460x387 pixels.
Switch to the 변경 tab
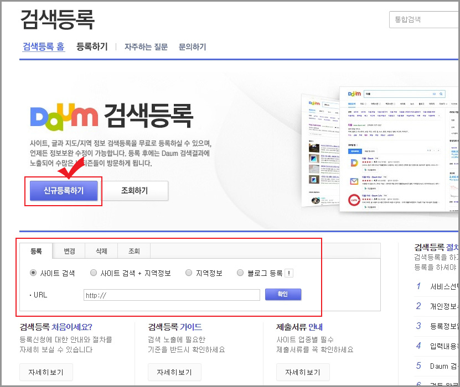69,251
